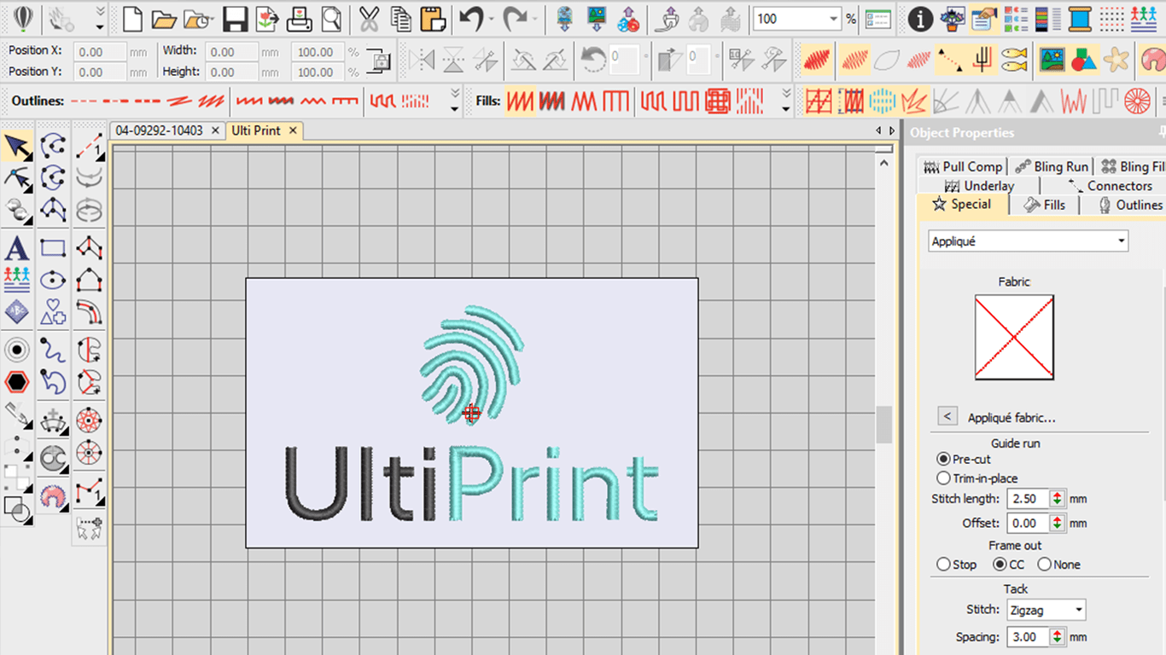The height and width of the screenshot is (655, 1166).
Task: Pick the Satin fill stitch icon
Action: click(x=520, y=101)
